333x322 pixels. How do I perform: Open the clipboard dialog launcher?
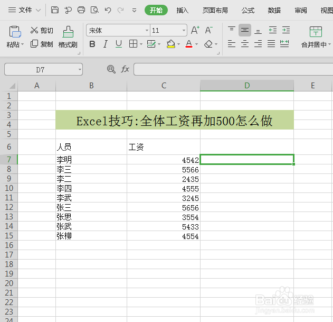(79, 53)
